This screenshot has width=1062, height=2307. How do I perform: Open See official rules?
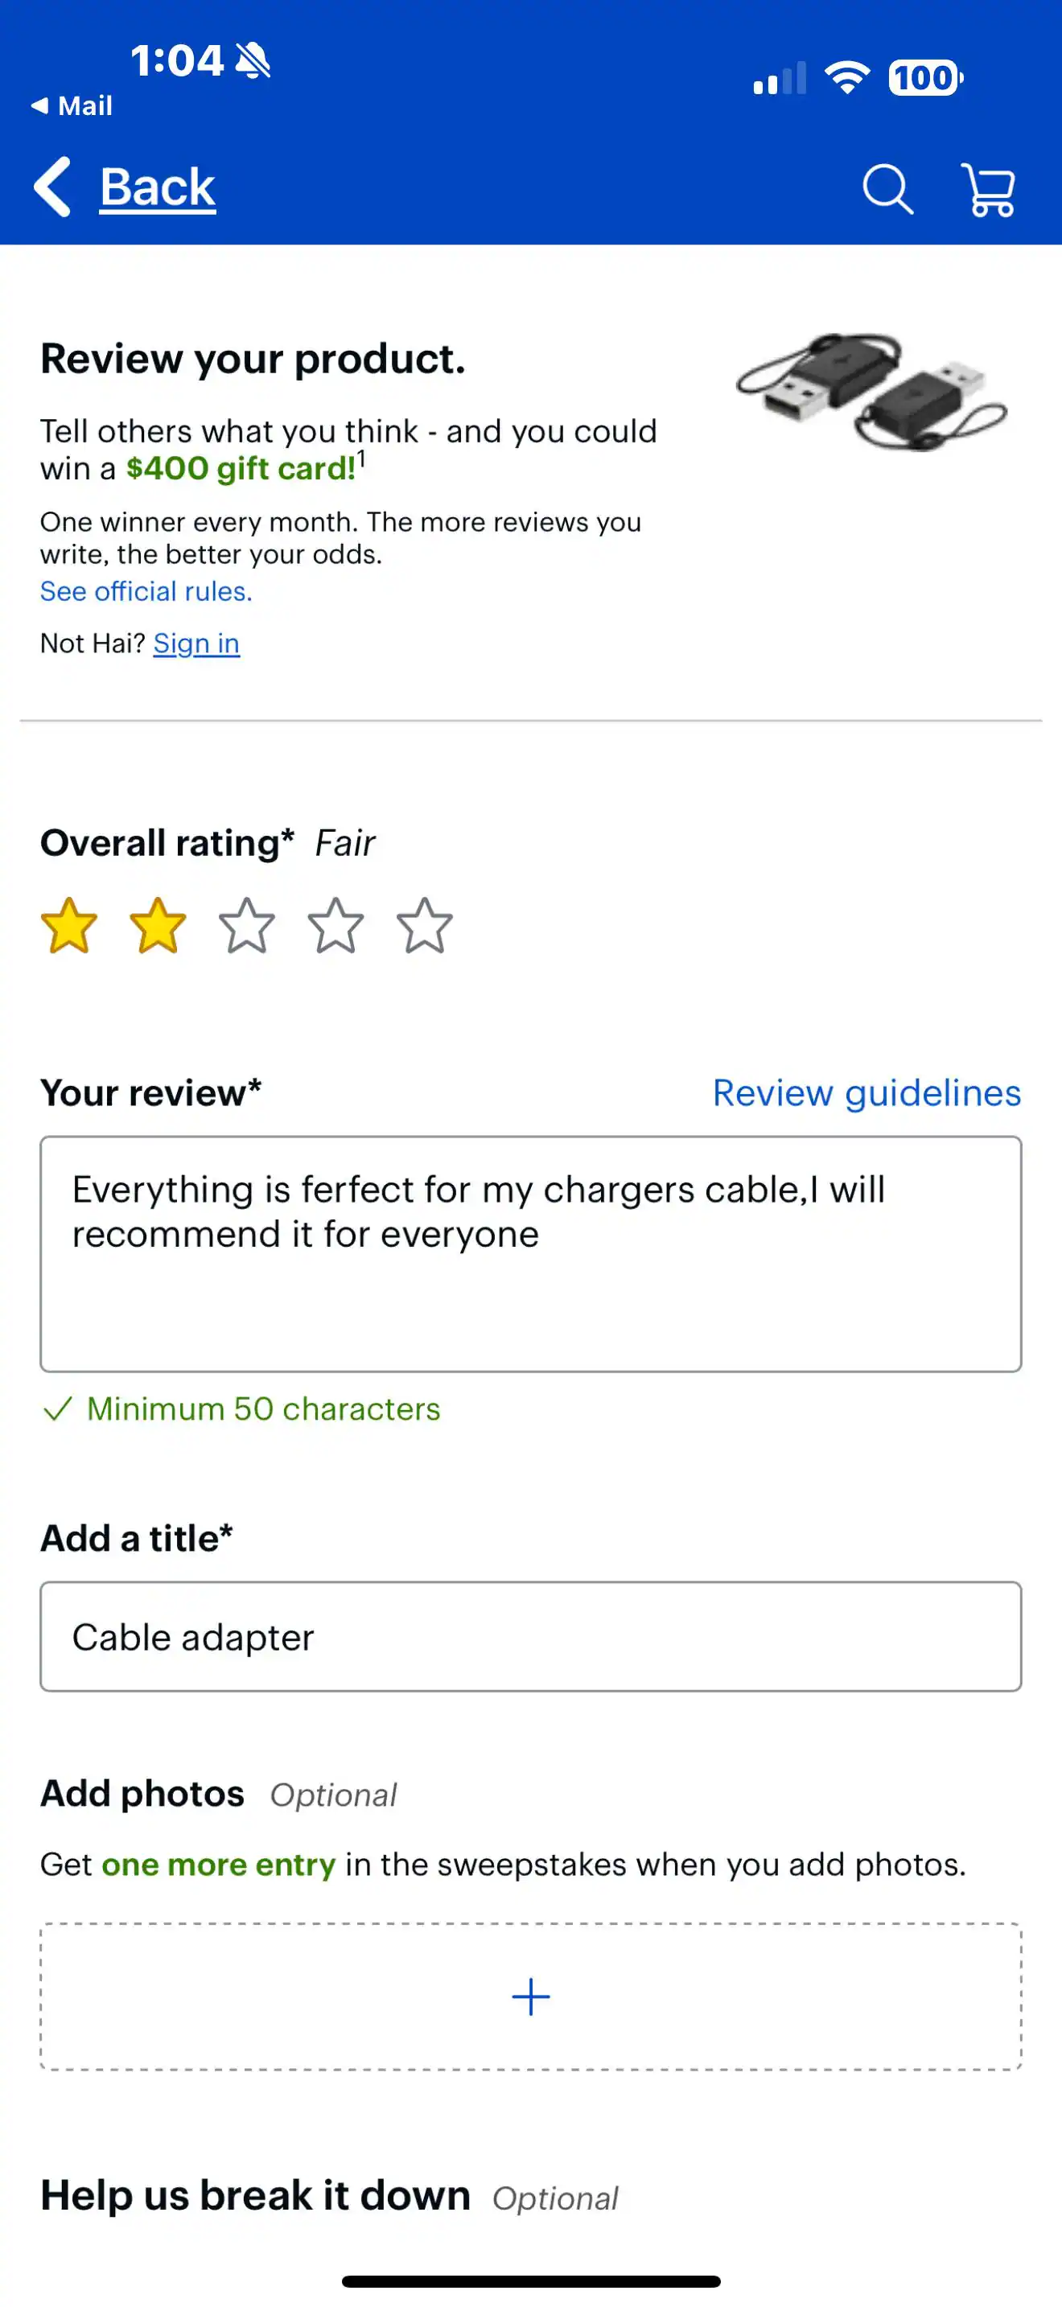[145, 591]
